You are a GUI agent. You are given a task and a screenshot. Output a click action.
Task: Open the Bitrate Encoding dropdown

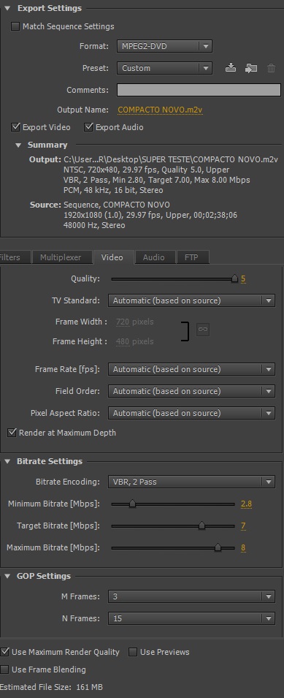191,482
